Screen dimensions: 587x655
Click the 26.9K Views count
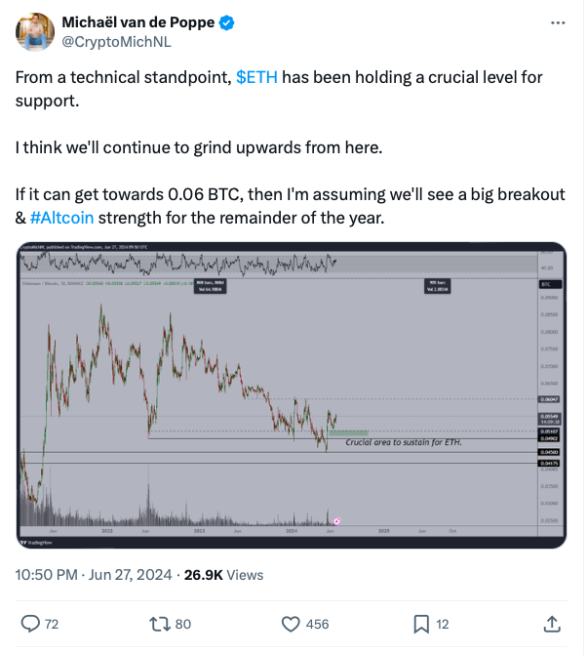click(x=223, y=575)
